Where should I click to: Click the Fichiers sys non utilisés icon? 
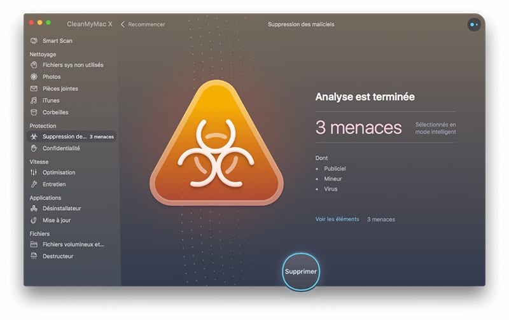[x=34, y=65]
